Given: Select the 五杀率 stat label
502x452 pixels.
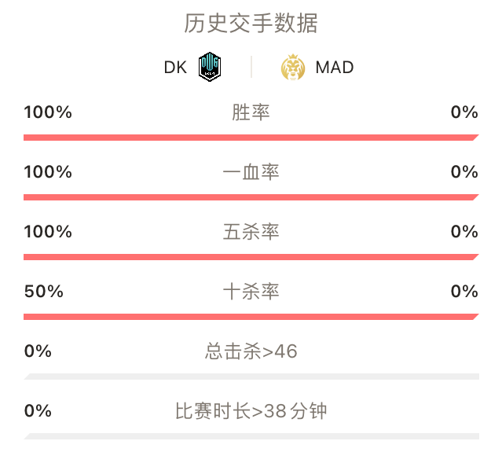Looking at the screenshot, I should coord(251,232).
